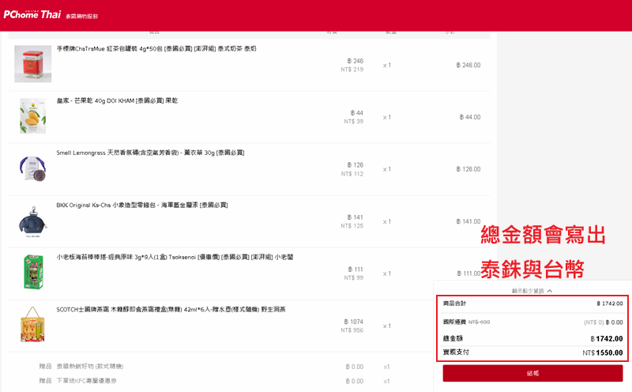Open the 小老板海苔棒棒捲 product title

tap(166, 257)
